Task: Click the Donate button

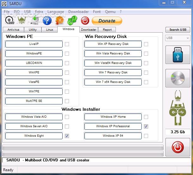Action: 107,21
